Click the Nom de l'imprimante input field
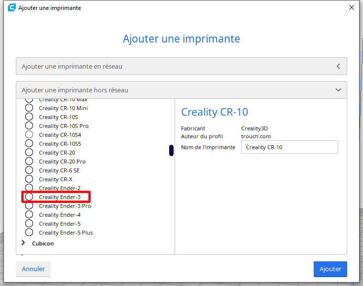This screenshot has height=286, width=363. [x=290, y=147]
